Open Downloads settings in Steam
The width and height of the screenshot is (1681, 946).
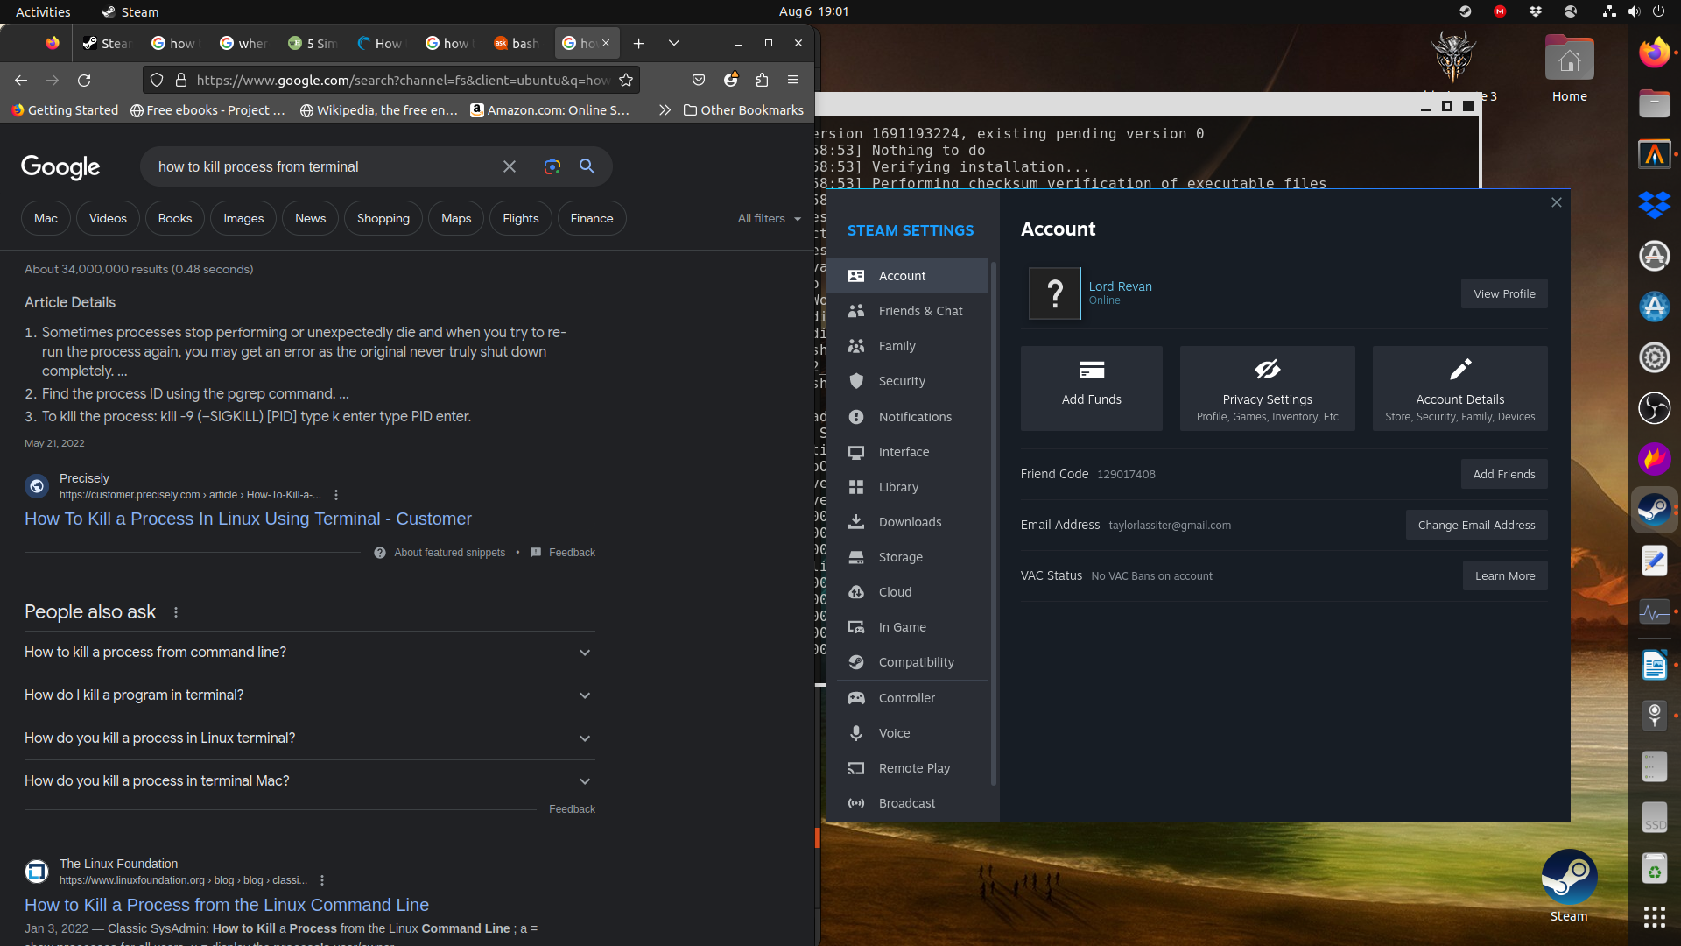[911, 521]
